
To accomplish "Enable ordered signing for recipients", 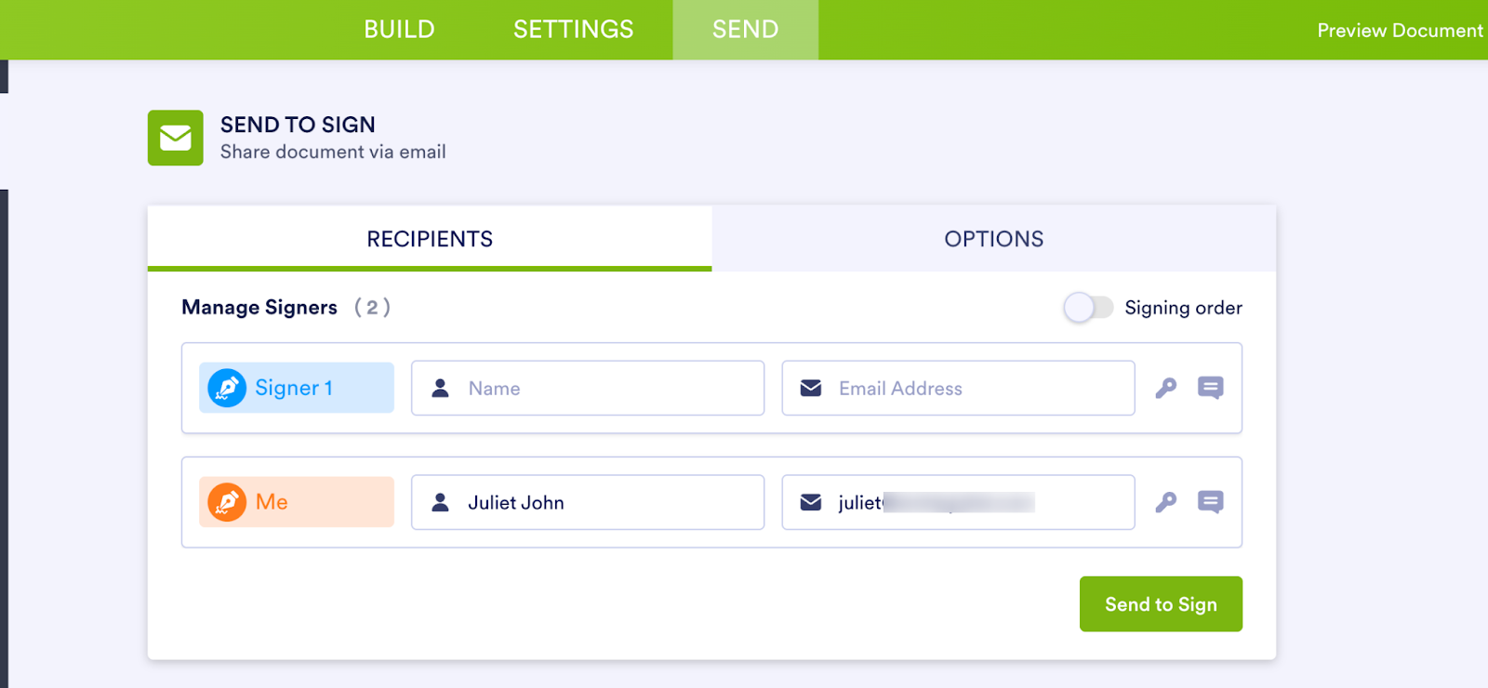I will (x=1089, y=307).
